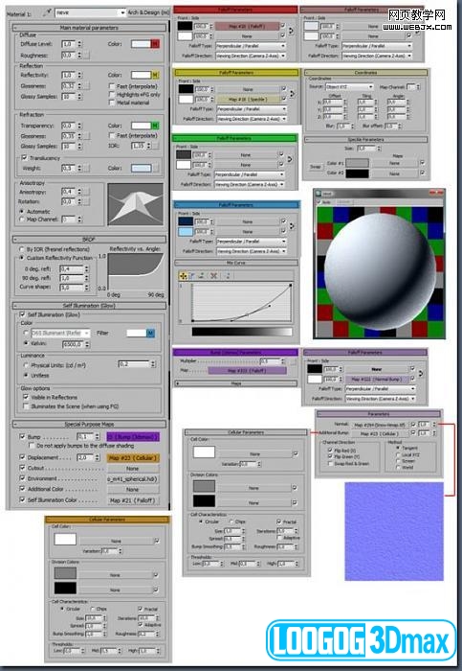This screenshot has width=462, height=671.
Task: Click purple Bump (3dsmax) map button
Action: 133,437
